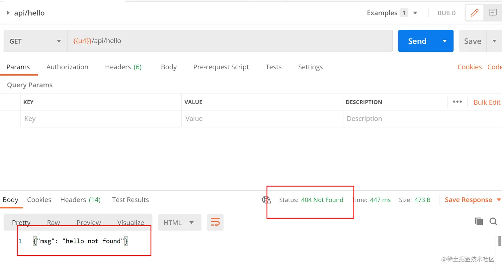Click the DESCRIPTION column header
The width and height of the screenshot is (502, 270).
[x=364, y=102]
